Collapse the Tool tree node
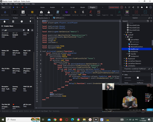The height and width of the screenshot is (122, 153). pyautogui.click(x=126, y=37)
